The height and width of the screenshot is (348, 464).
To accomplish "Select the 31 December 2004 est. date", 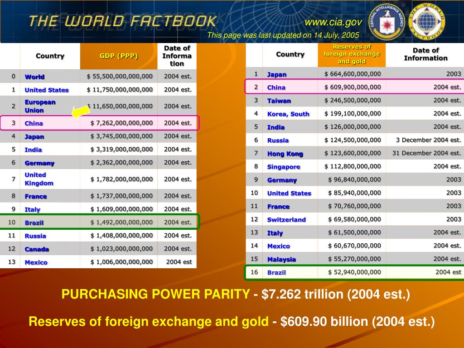I will point(427,153).
